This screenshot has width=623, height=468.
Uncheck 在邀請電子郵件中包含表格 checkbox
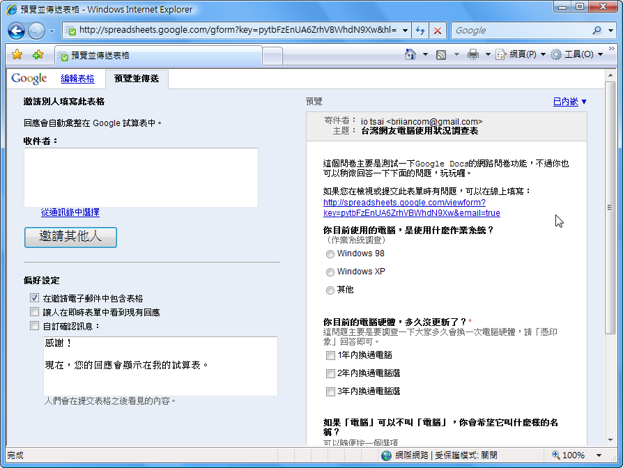[35, 297]
